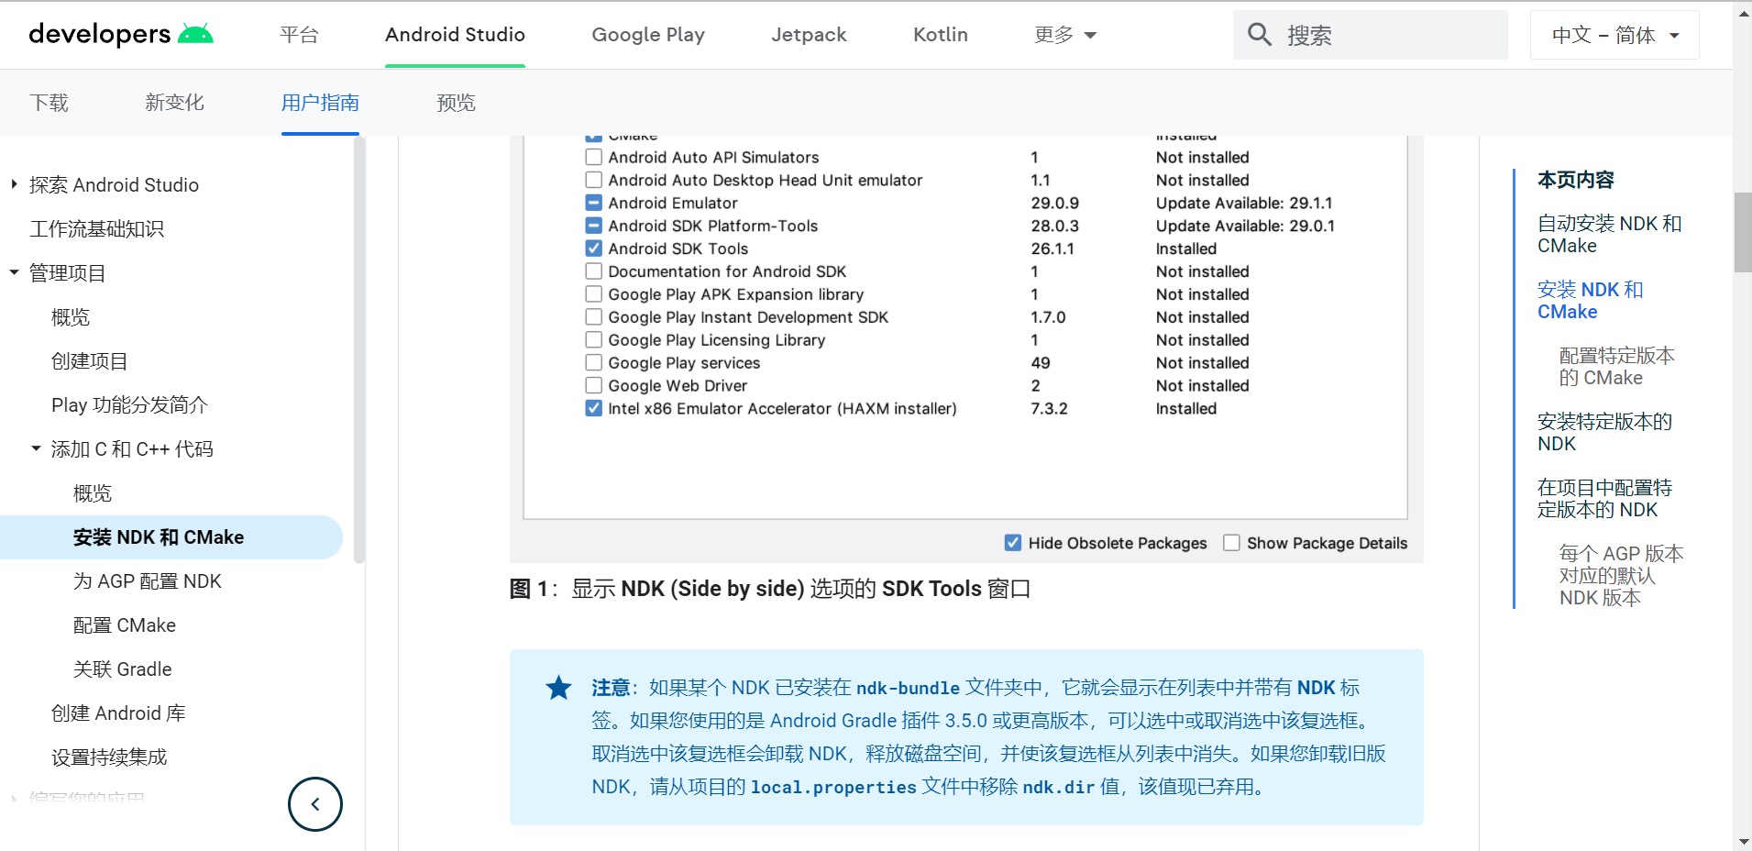The width and height of the screenshot is (1752, 851).
Task: Collapse the sidebar with the round arrow button
Action: 315,804
